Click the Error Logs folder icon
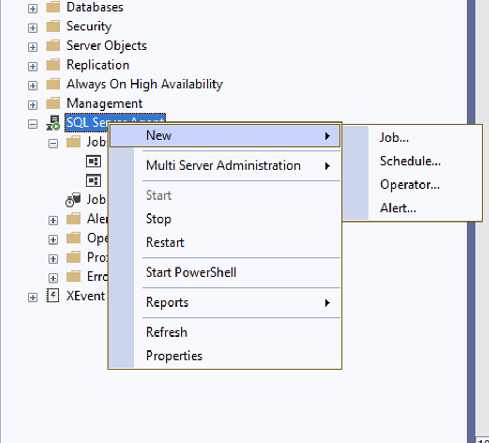 click(74, 277)
